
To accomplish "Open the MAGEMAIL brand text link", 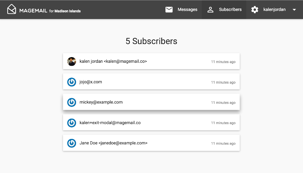I will click(33, 11).
